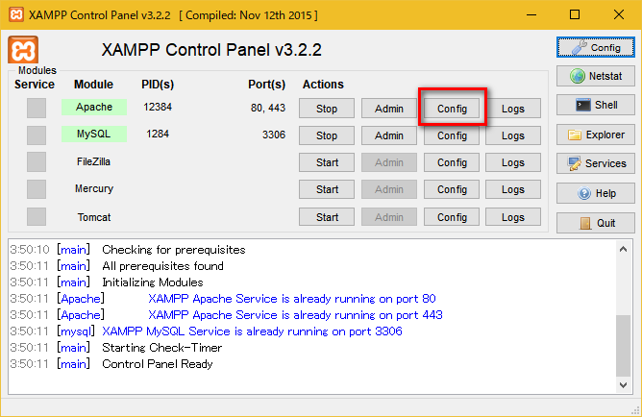Open FileZilla Config dropdown menu
Image resolution: width=642 pixels, height=417 pixels.
click(452, 162)
